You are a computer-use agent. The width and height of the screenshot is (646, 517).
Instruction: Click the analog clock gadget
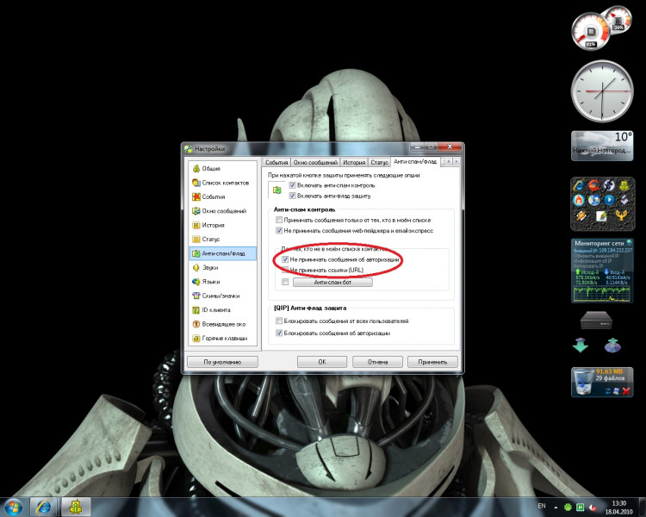point(599,90)
